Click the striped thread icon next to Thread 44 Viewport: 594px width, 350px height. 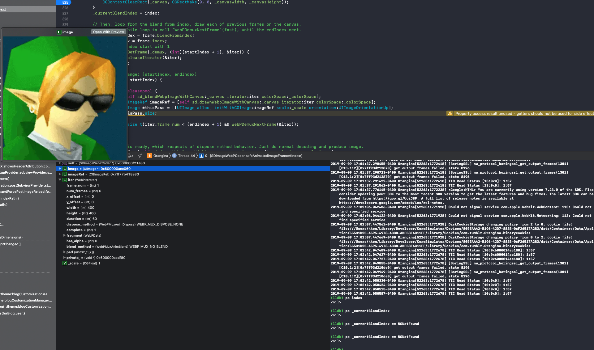(x=174, y=156)
